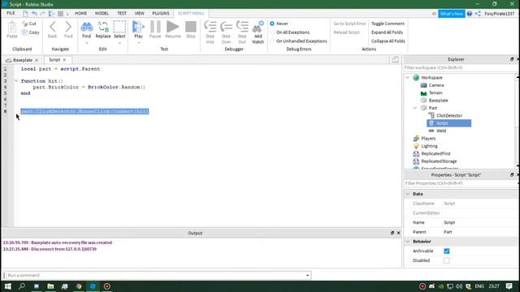Viewport: 520px width, 292px height.
Task: Click inside the Filter workspace field
Action: (x=459, y=67)
